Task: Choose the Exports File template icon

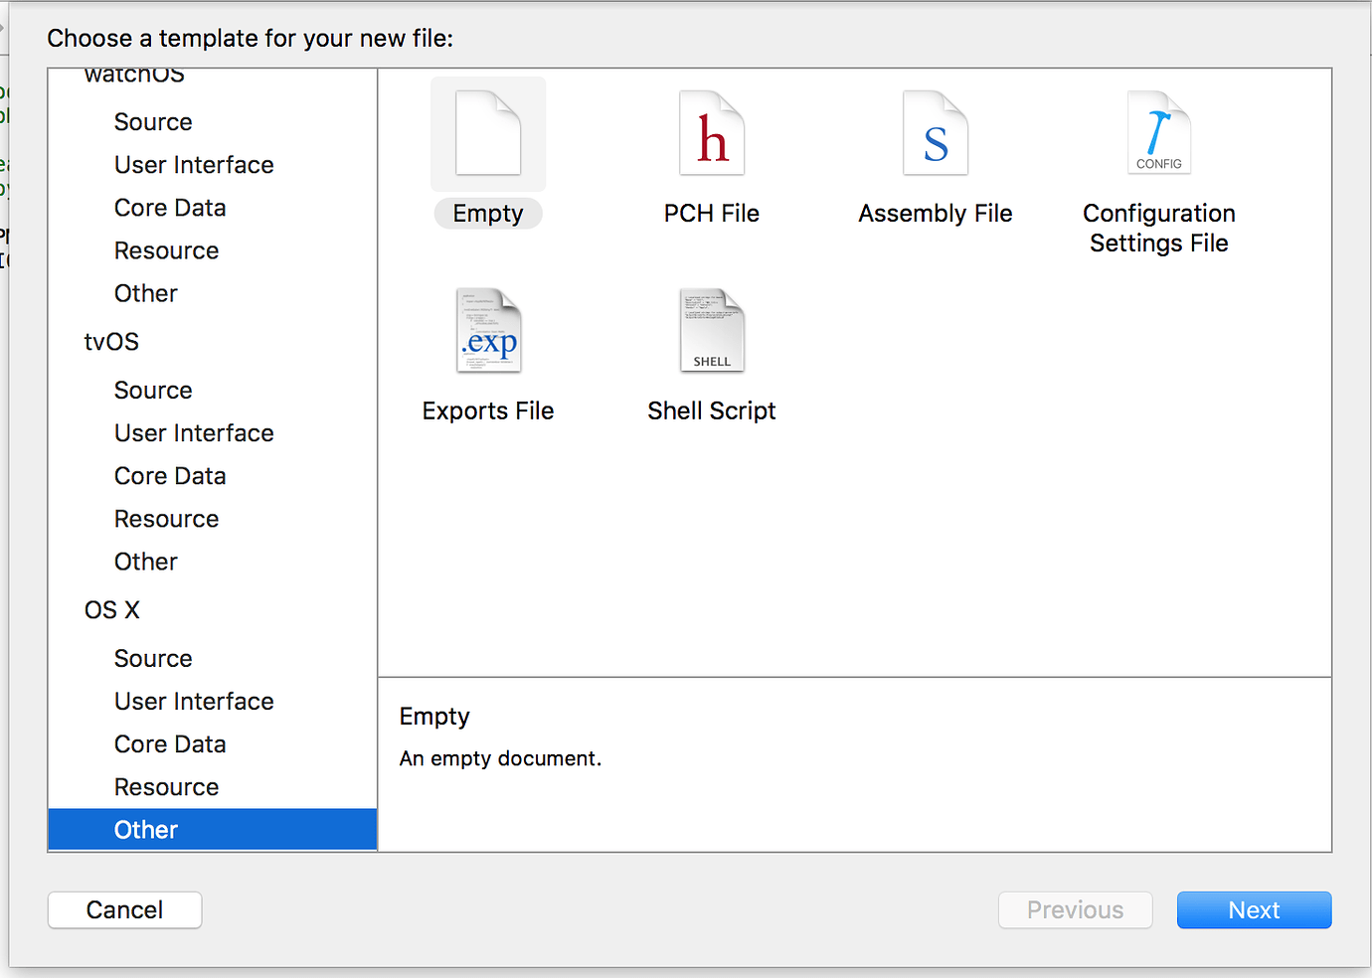Action: point(488,331)
